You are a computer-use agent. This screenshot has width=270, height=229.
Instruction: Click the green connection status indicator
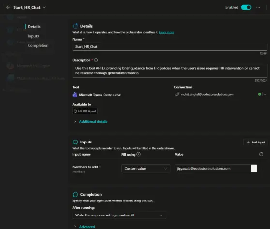coord(260,94)
